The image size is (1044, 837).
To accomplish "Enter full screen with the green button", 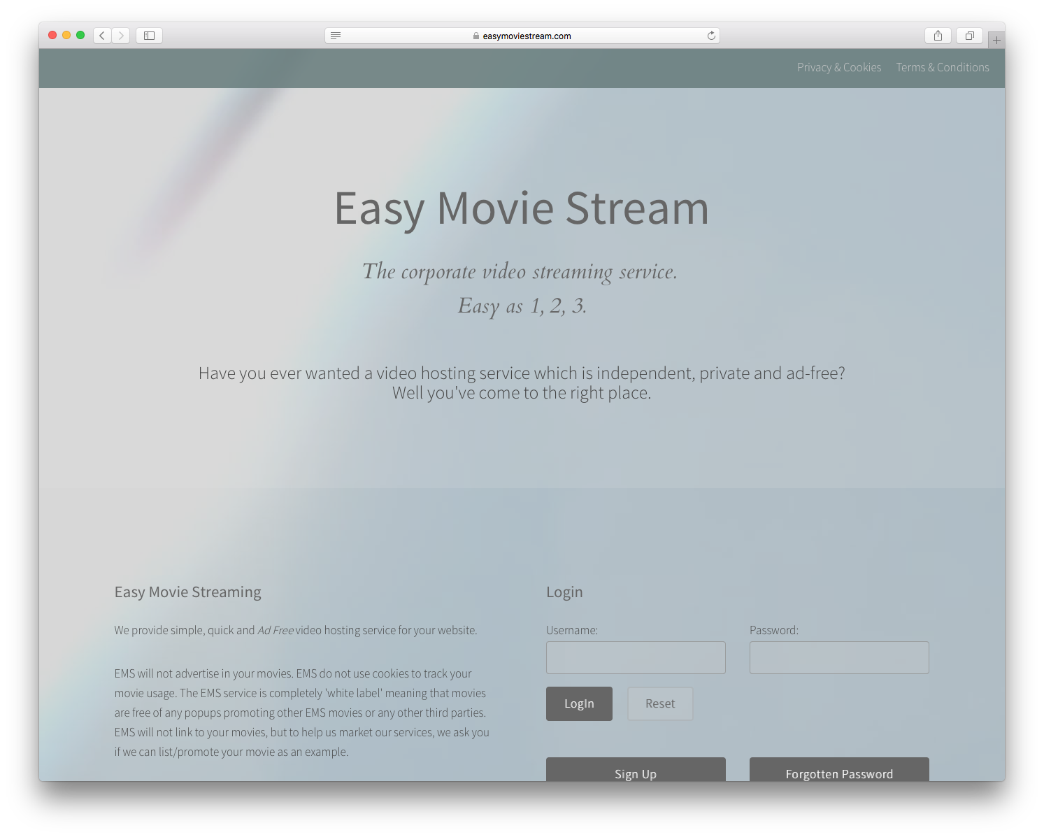I will (80, 35).
